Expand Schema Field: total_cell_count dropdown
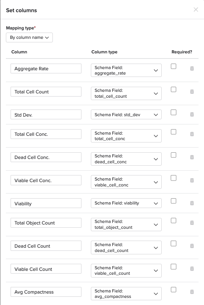This screenshot has width=204, height=305. tap(126, 93)
